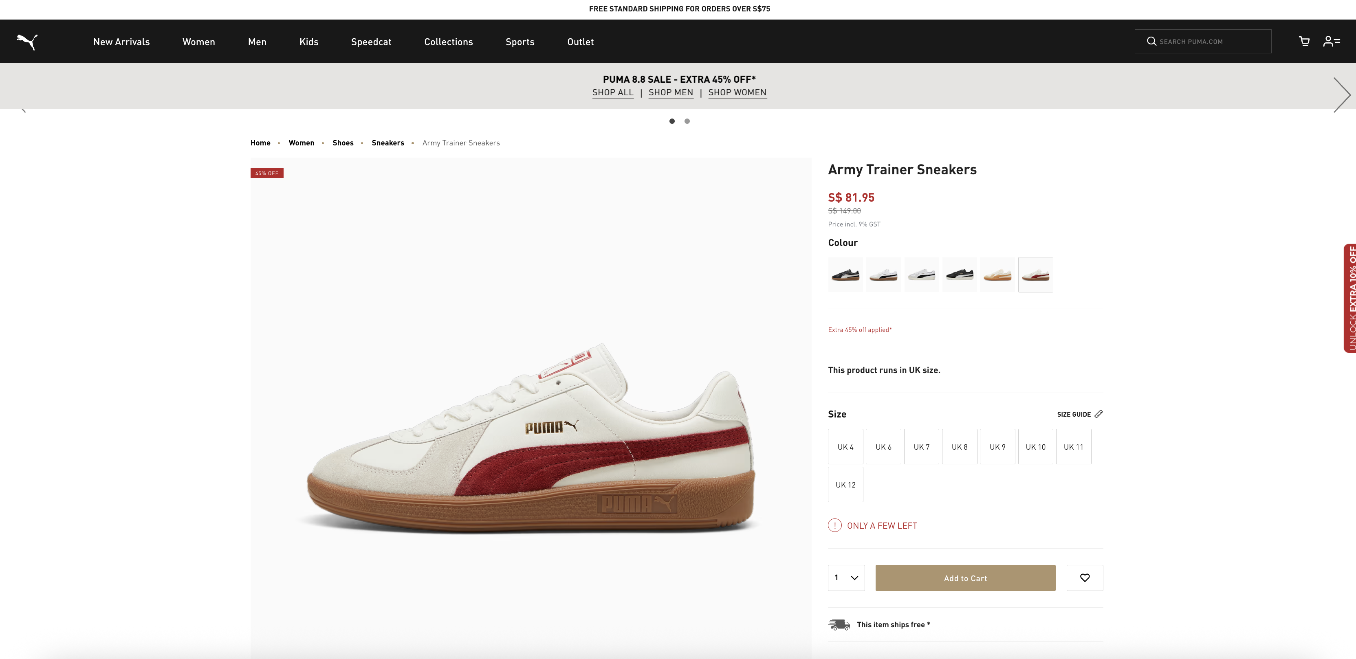Viewport: 1356px width, 659px height.
Task: Open the account menu icon
Action: (1331, 42)
